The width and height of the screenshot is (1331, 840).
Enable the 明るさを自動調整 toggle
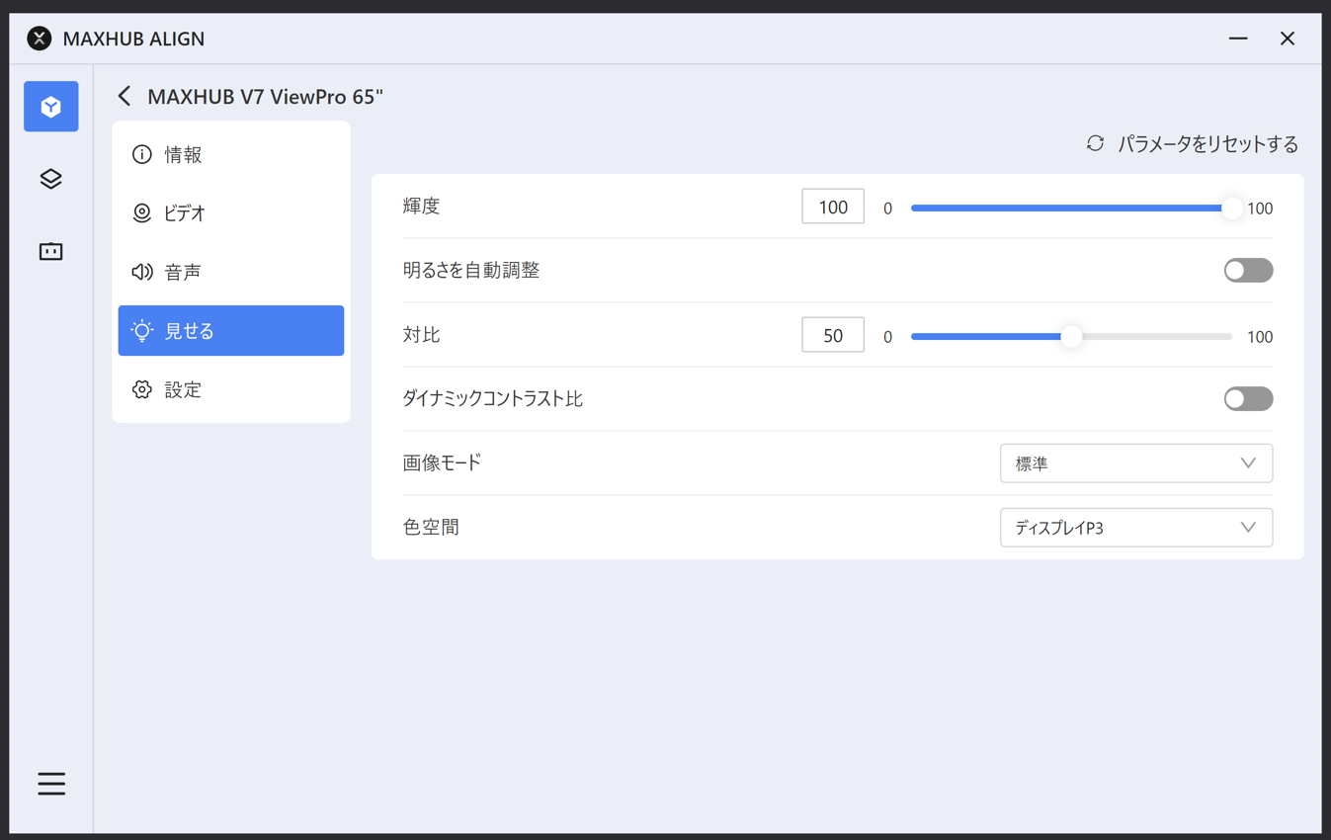tap(1248, 270)
